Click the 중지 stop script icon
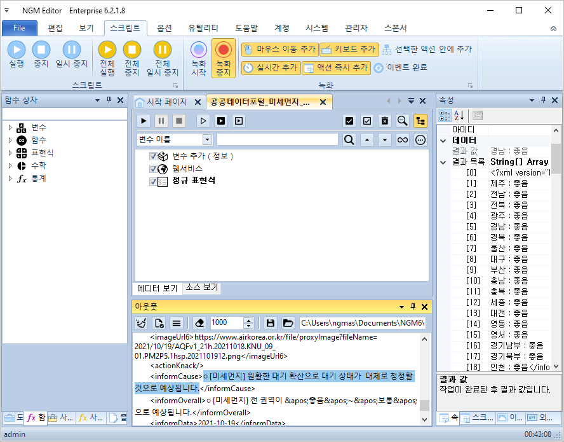 pyautogui.click(x=41, y=50)
